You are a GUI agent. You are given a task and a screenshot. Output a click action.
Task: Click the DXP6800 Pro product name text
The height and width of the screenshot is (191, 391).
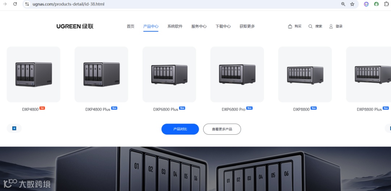pyautogui.click(x=234, y=109)
